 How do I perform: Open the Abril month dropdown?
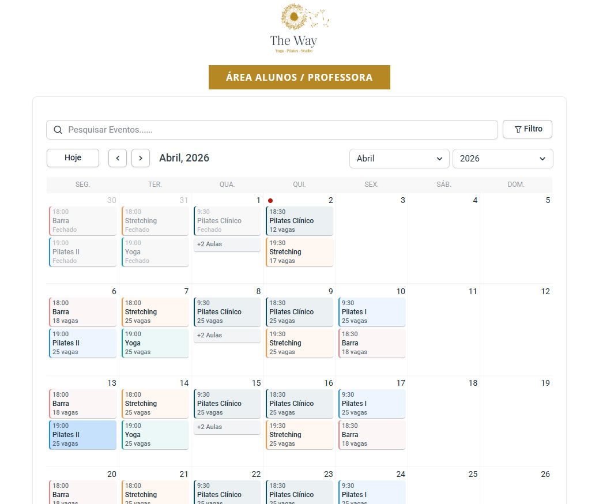[x=399, y=159]
